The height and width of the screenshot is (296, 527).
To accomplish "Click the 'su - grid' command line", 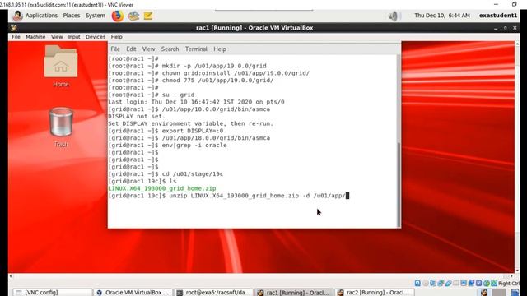I will click(x=152, y=95).
